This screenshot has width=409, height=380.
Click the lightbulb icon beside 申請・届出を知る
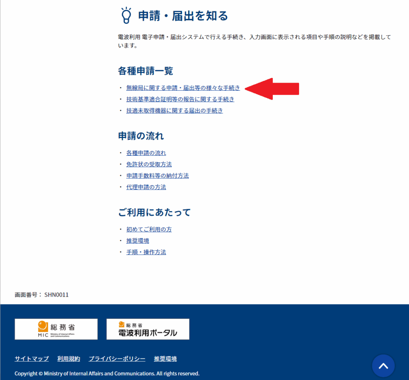pyautogui.click(x=125, y=16)
